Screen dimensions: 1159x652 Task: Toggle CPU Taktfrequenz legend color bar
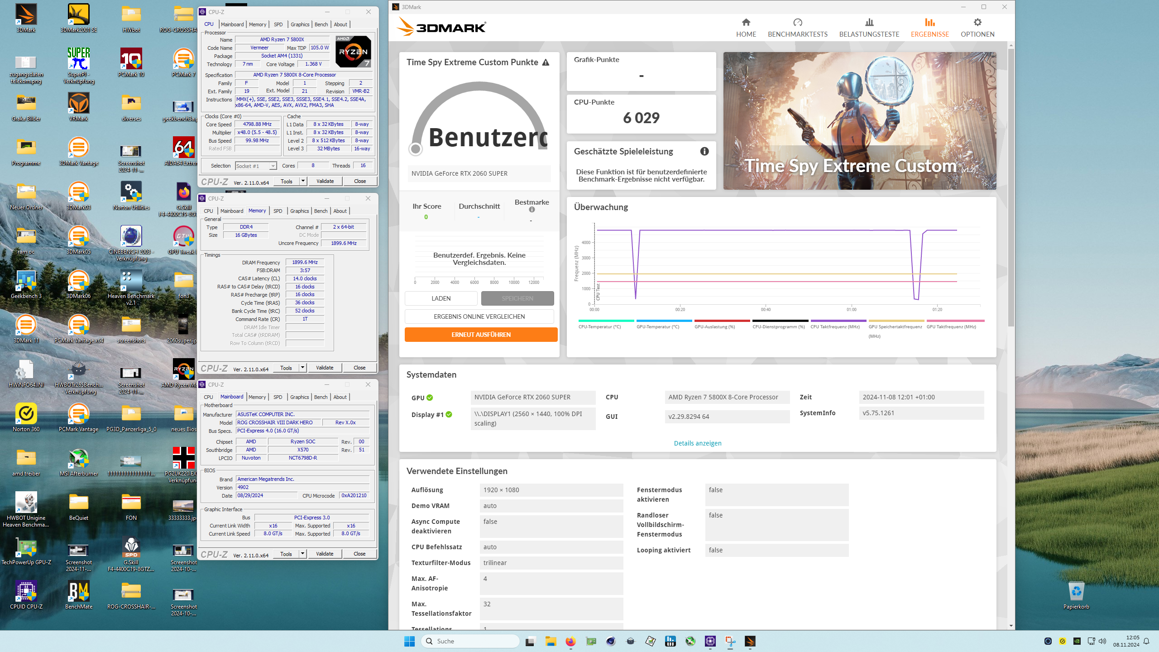coord(838,321)
